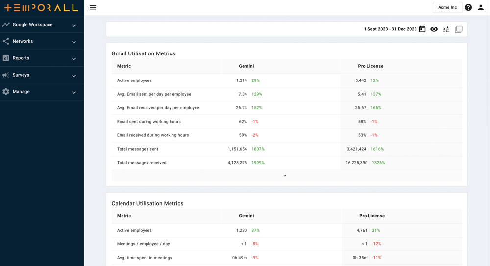Viewport: 490px width, 266px height.
Task: Open the Networks menu item
Action: [42, 41]
